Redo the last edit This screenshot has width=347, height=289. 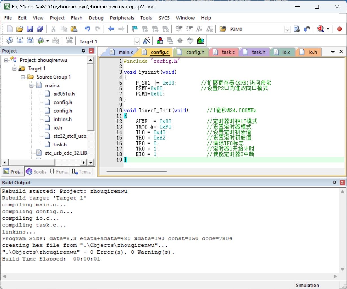pyautogui.click(x=98, y=29)
